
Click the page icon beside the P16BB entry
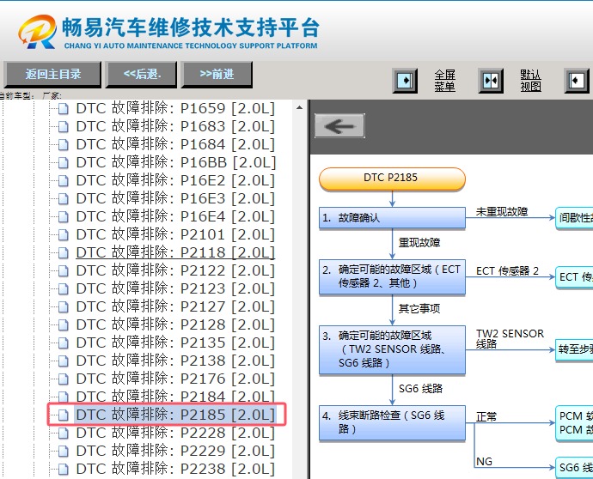click(63, 163)
